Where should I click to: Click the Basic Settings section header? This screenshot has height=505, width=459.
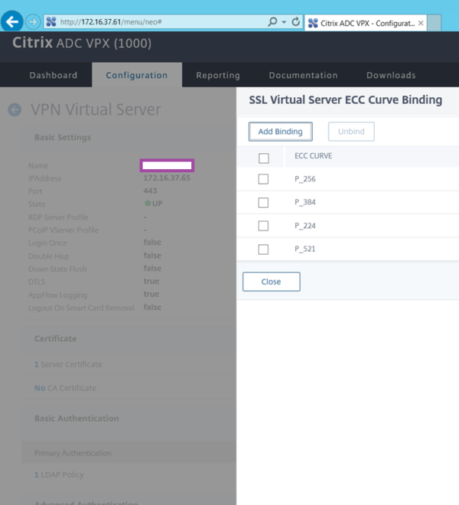pos(63,137)
